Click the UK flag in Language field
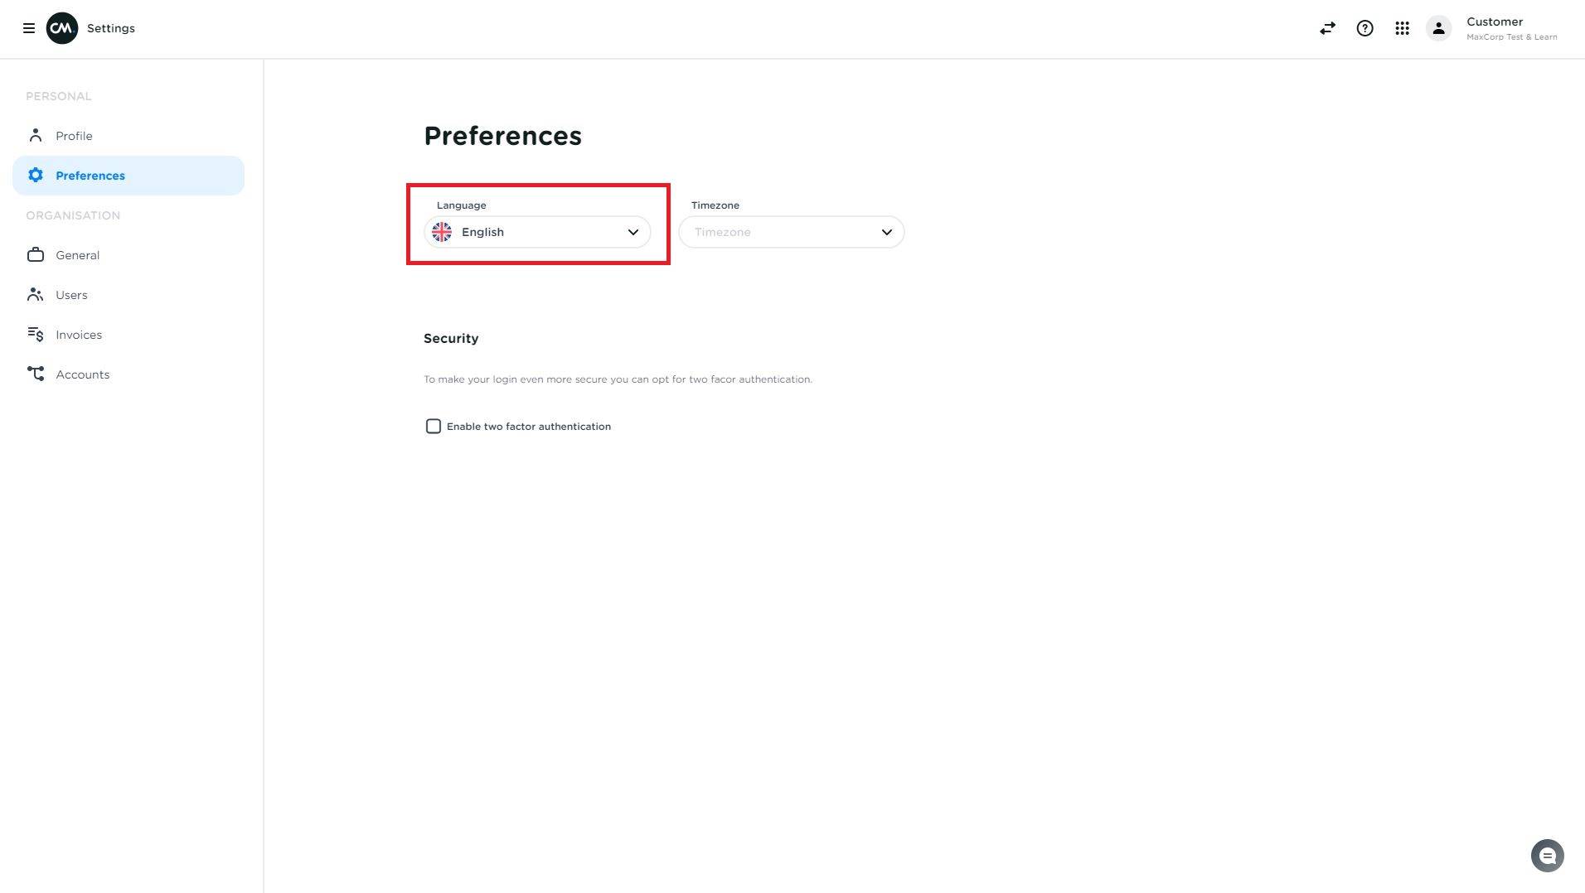Image resolution: width=1585 pixels, height=893 pixels. (x=442, y=232)
